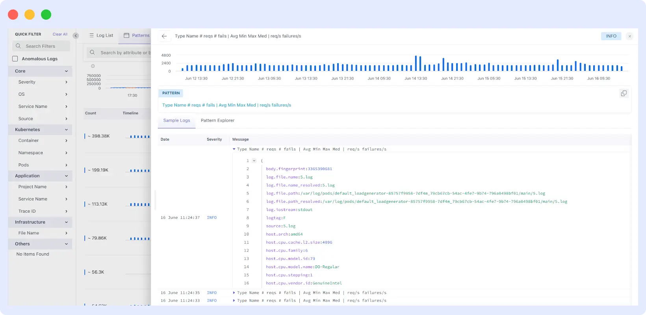
Task: Expand the Severity filter
Action: point(66,82)
